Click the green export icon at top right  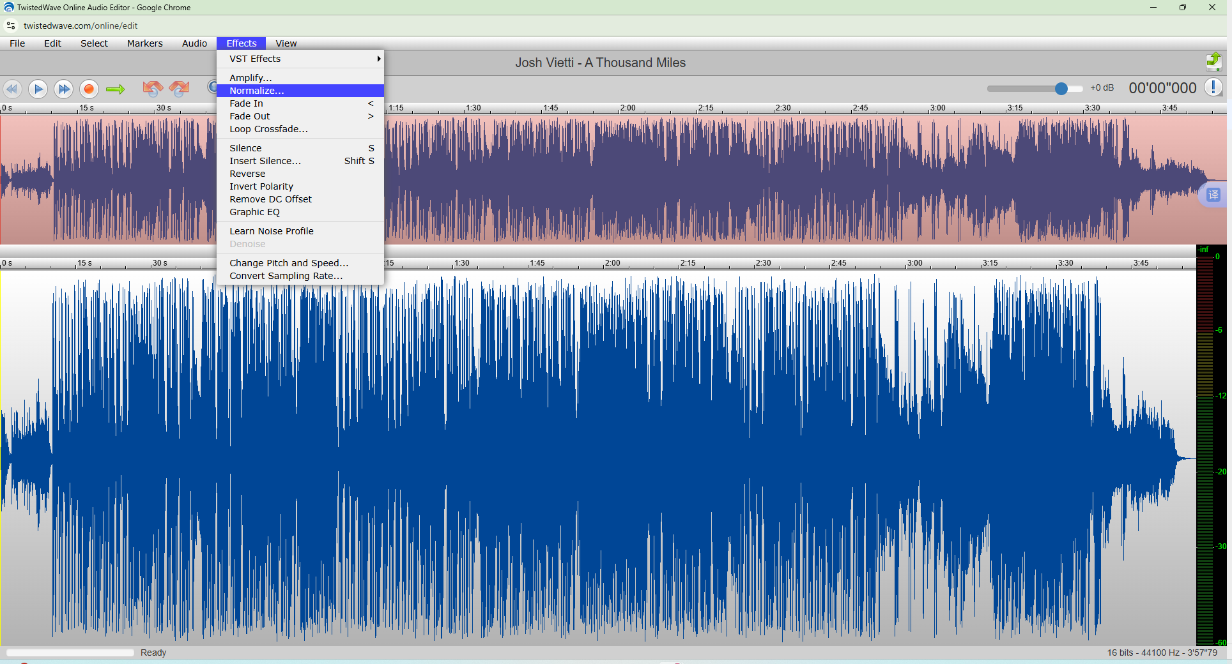1213,62
